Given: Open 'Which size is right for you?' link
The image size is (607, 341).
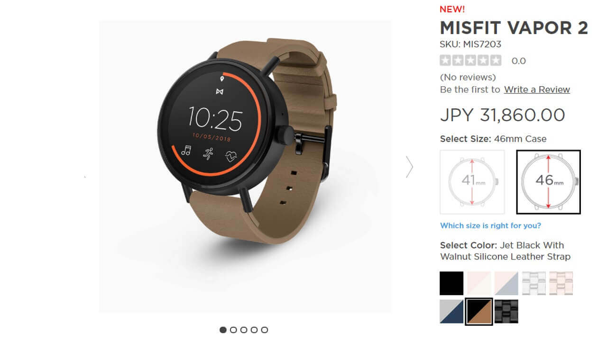Looking at the screenshot, I should click(490, 225).
